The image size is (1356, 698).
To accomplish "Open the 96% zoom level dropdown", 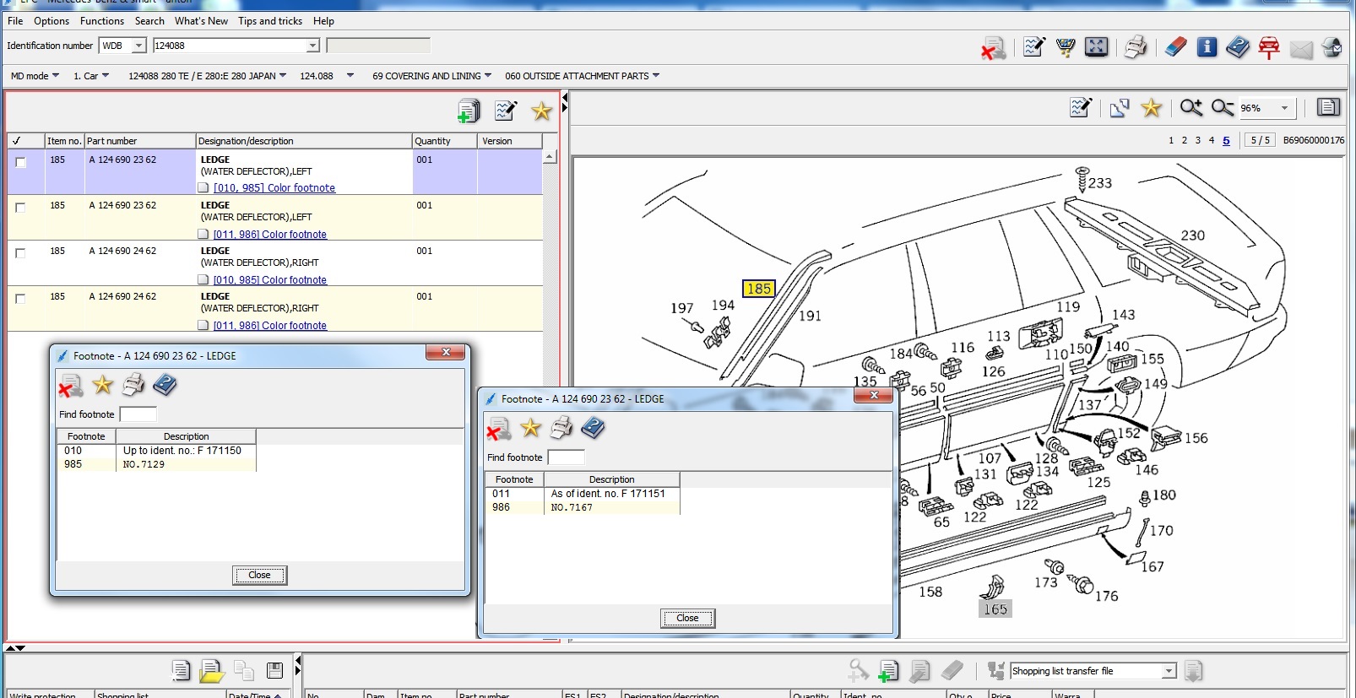I will [x=1284, y=108].
